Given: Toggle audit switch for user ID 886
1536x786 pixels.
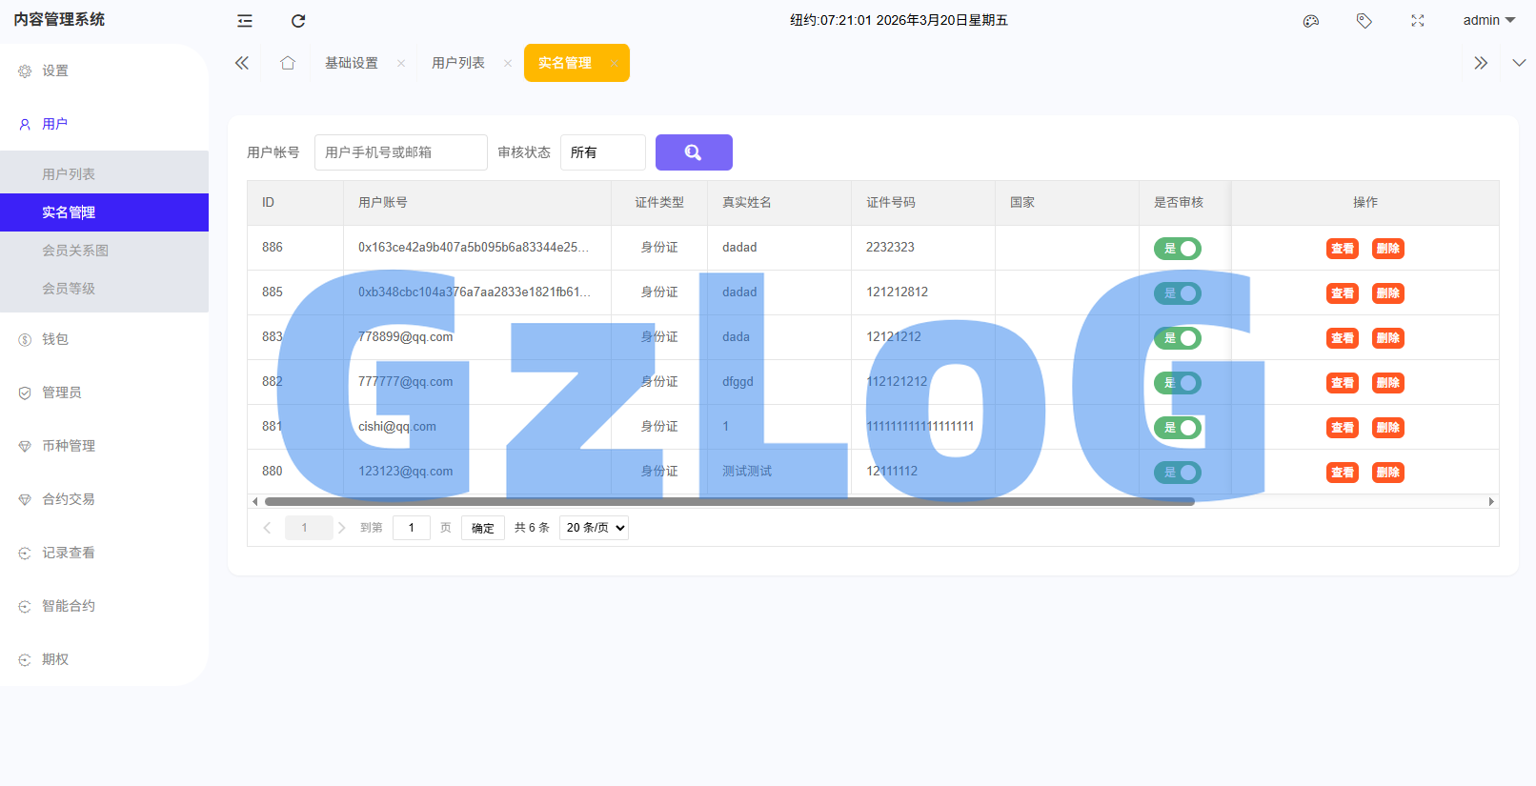Looking at the screenshot, I should tap(1178, 249).
